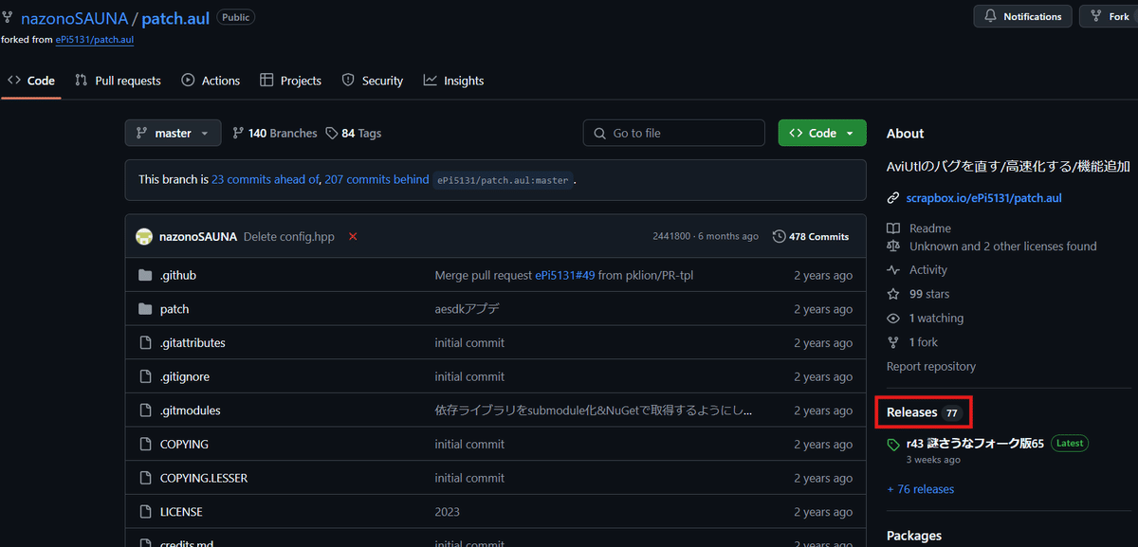Open the green Code dropdown button

[x=822, y=133]
